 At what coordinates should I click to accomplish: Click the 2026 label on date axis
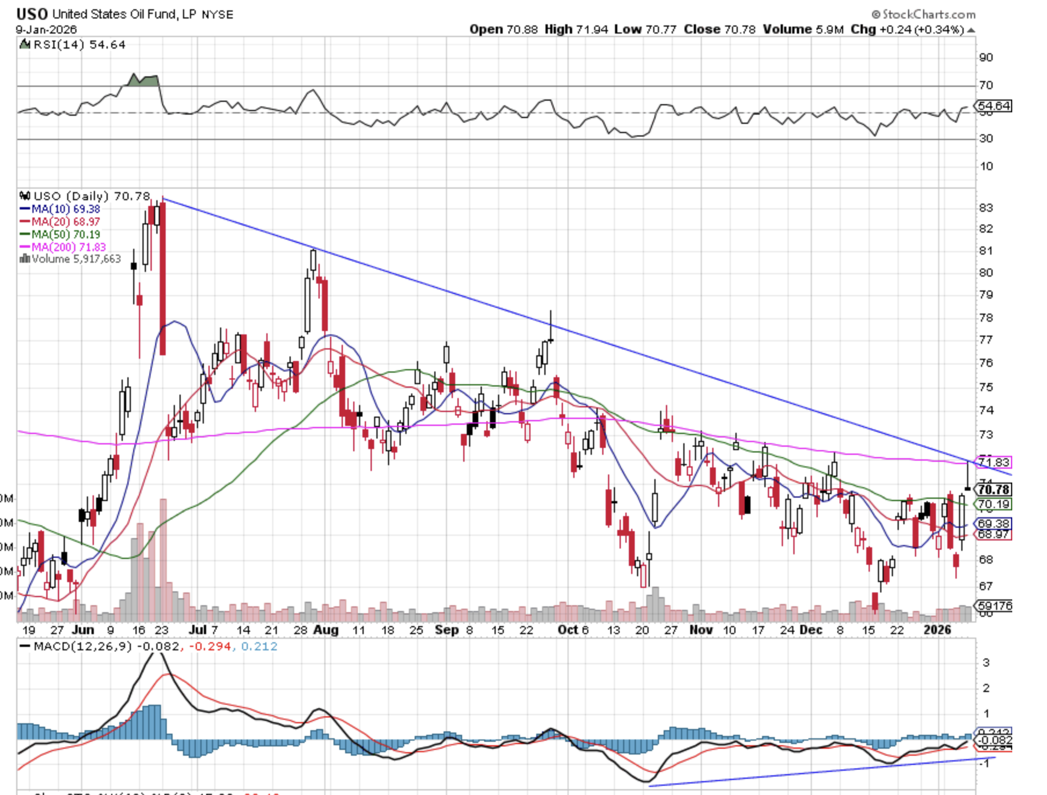pos(937,630)
